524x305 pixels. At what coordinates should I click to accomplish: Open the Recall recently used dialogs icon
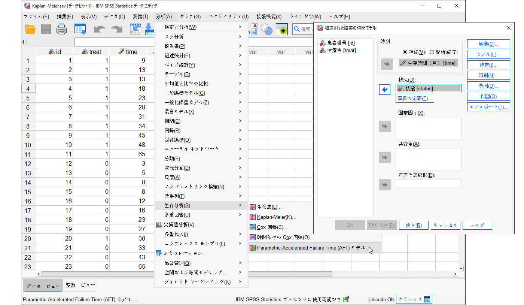click(x=80, y=29)
